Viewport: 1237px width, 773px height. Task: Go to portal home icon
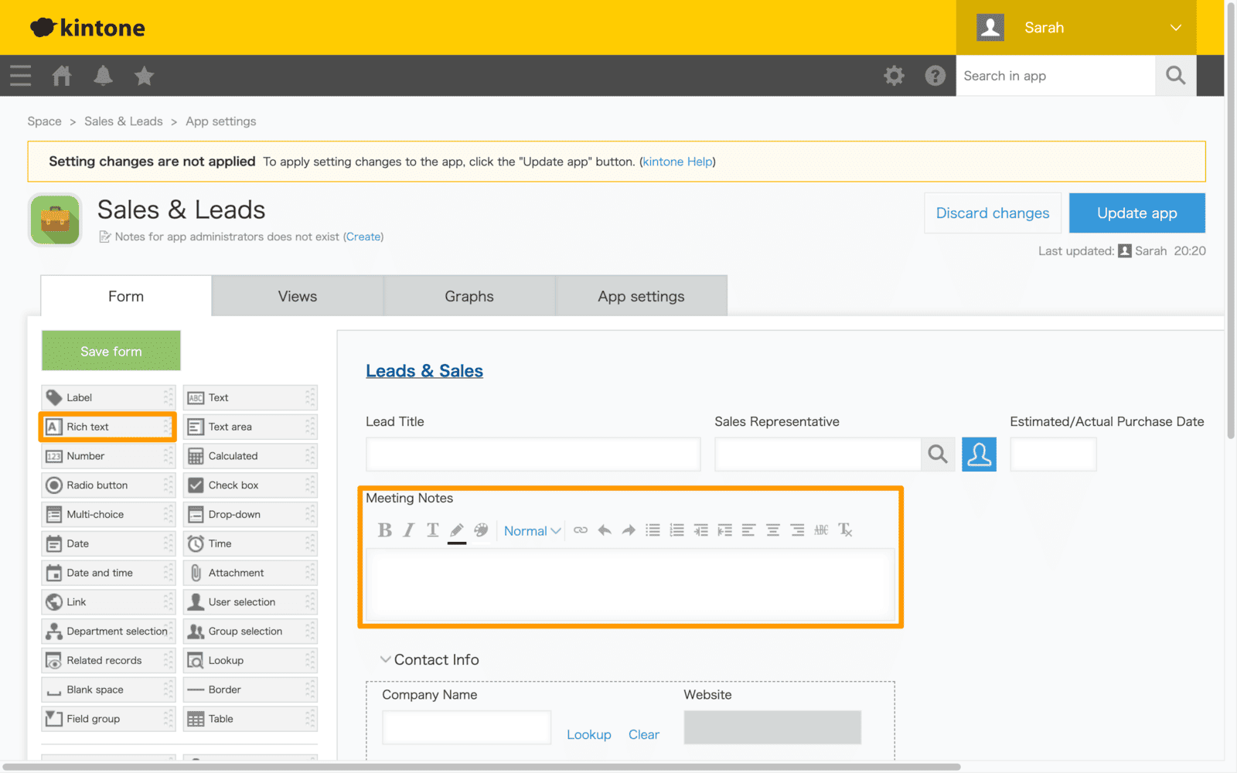pyautogui.click(x=62, y=76)
